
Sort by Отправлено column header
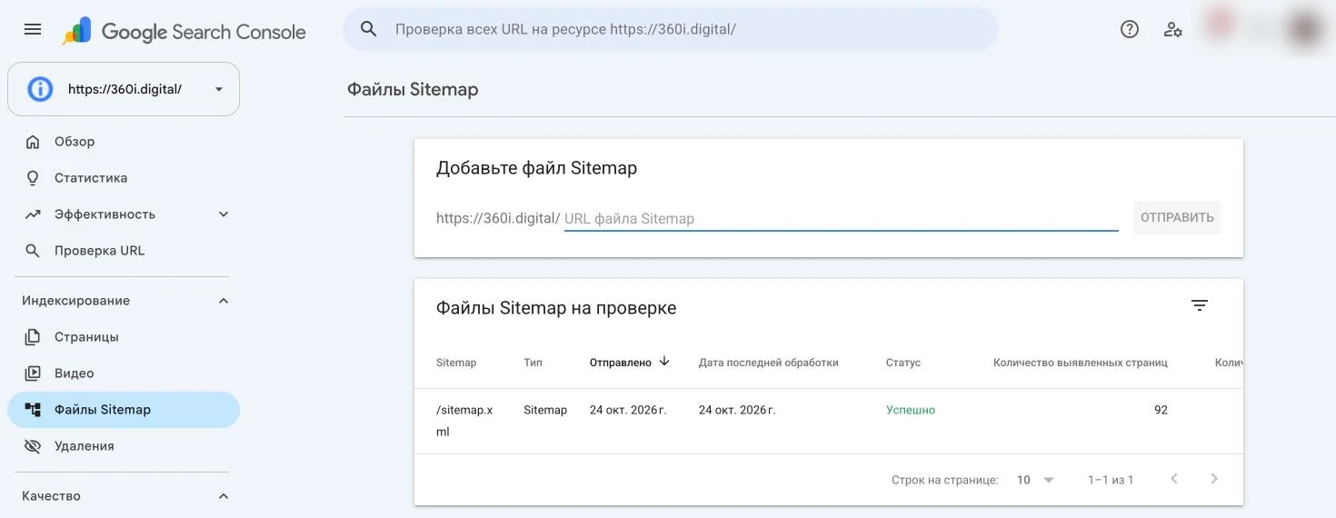pyautogui.click(x=621, y=363)
